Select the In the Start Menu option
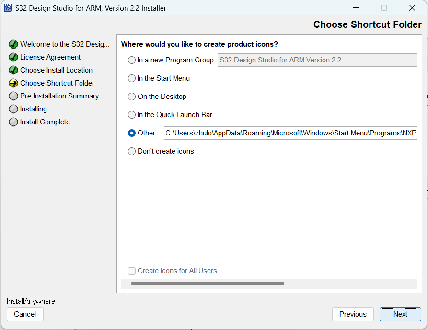 pyautogui.click(x=132, y=78)
